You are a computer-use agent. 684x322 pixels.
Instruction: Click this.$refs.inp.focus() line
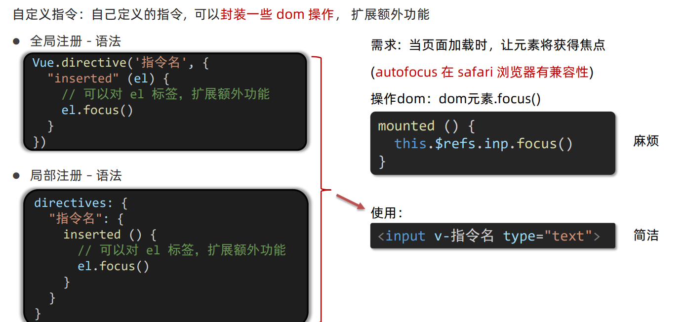483,144
